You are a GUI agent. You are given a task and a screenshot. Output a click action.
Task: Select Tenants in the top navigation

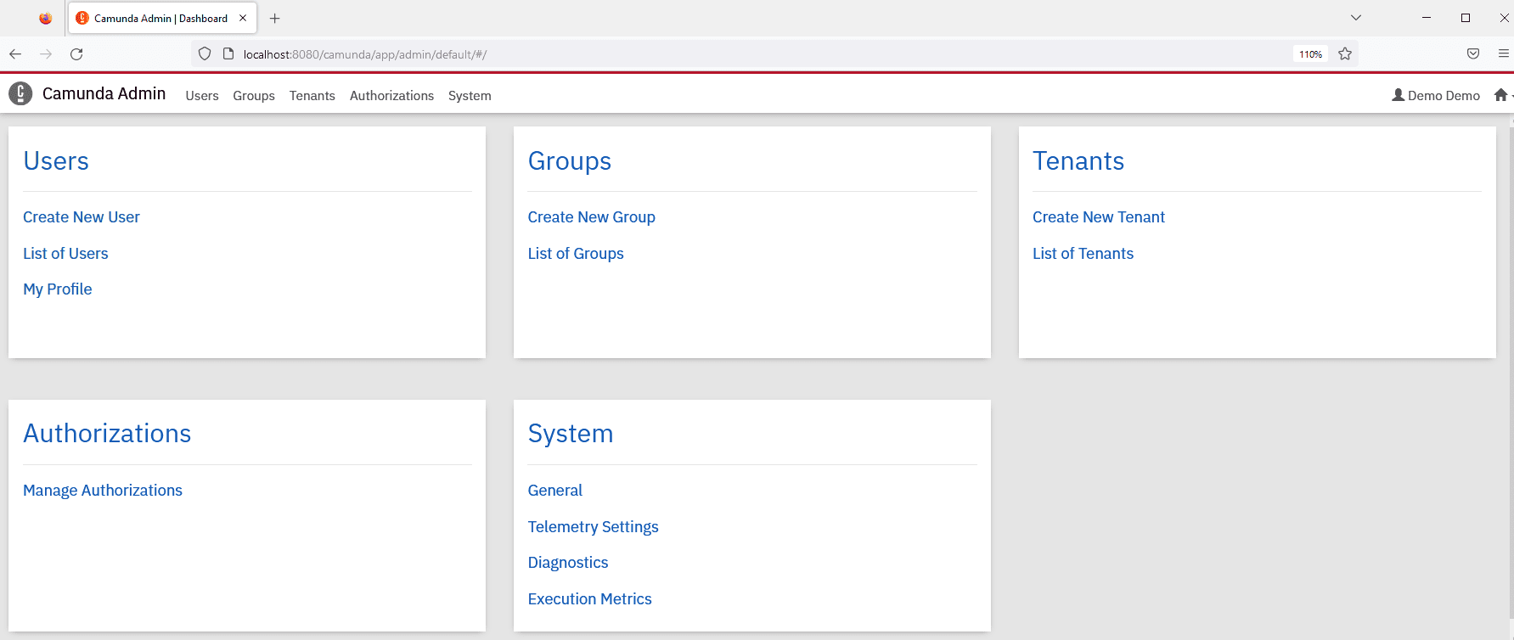point(312,96)
